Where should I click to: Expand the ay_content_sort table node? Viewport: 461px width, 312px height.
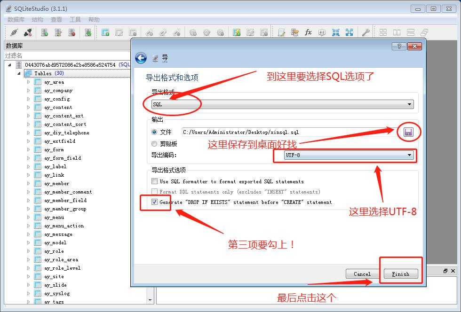pos(28,124)
